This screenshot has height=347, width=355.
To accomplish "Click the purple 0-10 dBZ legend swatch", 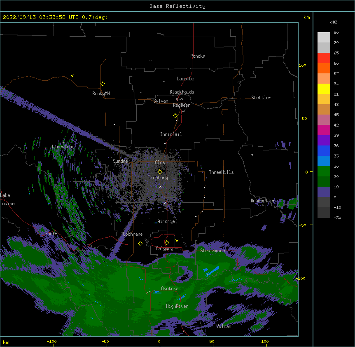I will [324, 192].
